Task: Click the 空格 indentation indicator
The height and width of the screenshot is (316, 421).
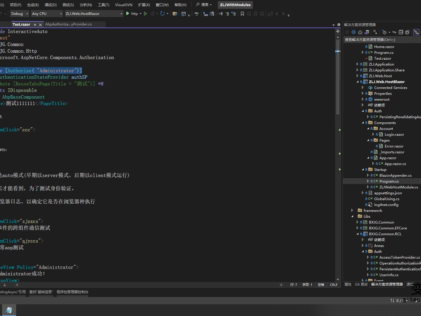Action: coord(321,285)
